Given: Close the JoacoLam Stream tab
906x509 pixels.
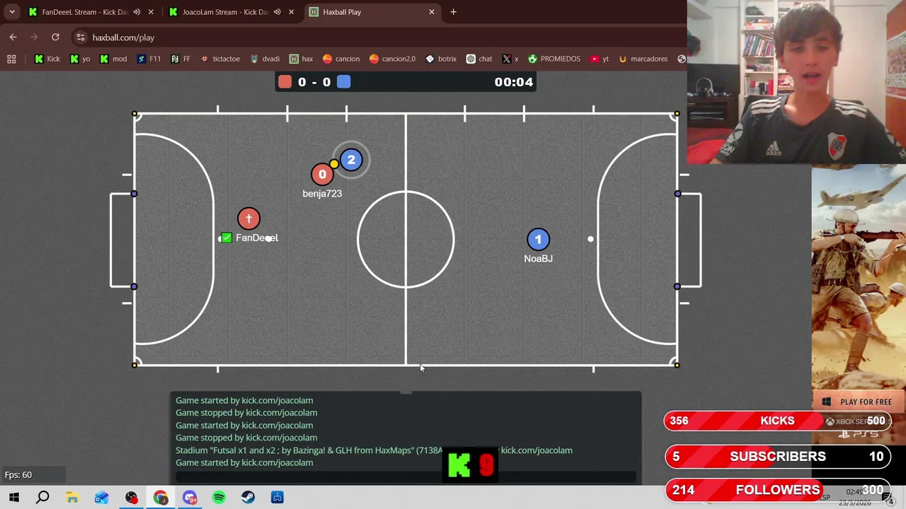Looking at the screenshot, I should [291, 12].
